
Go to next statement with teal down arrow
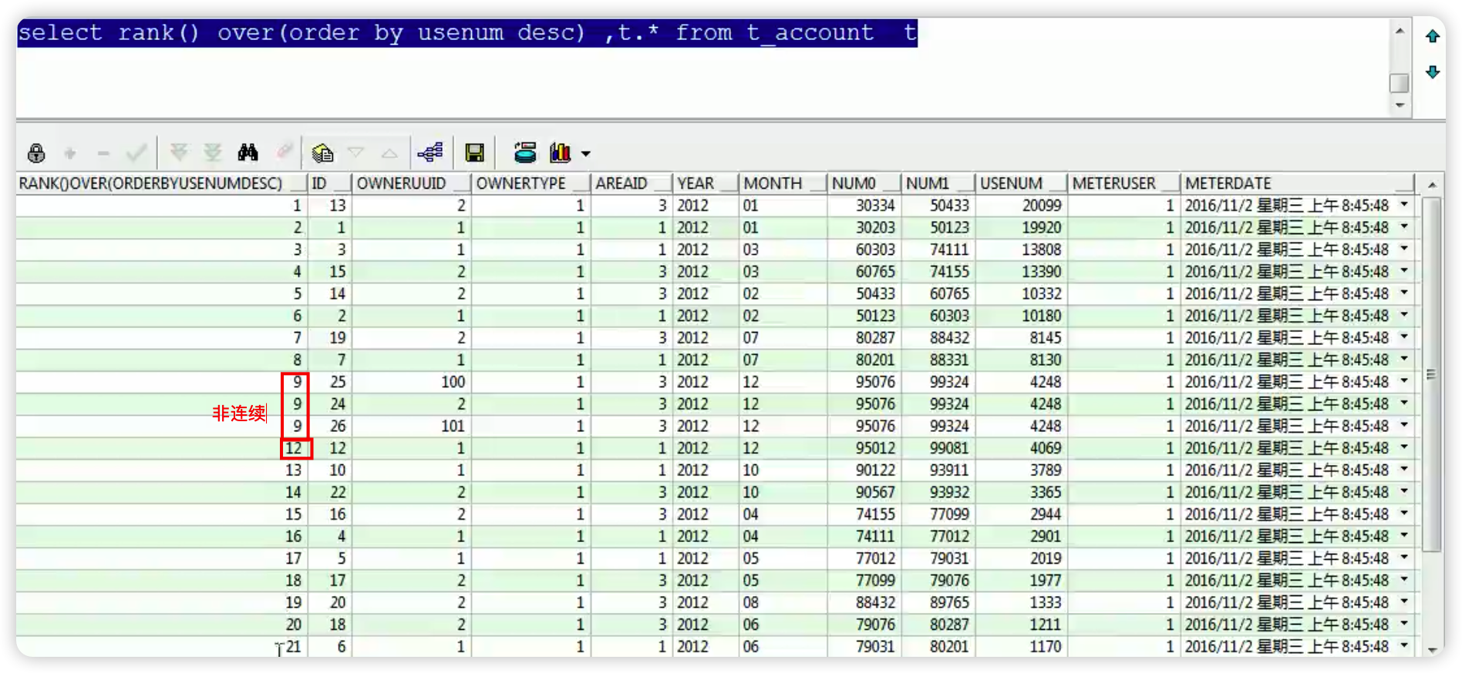pyautogui.click(x=1432, y=72)
